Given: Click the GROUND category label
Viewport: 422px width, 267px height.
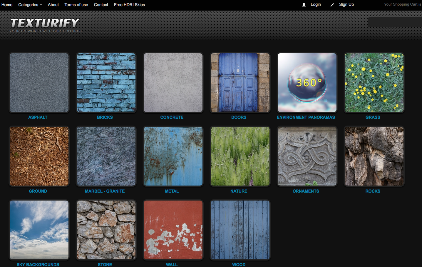Looking at the screenshot, I should tap(38, 191).
